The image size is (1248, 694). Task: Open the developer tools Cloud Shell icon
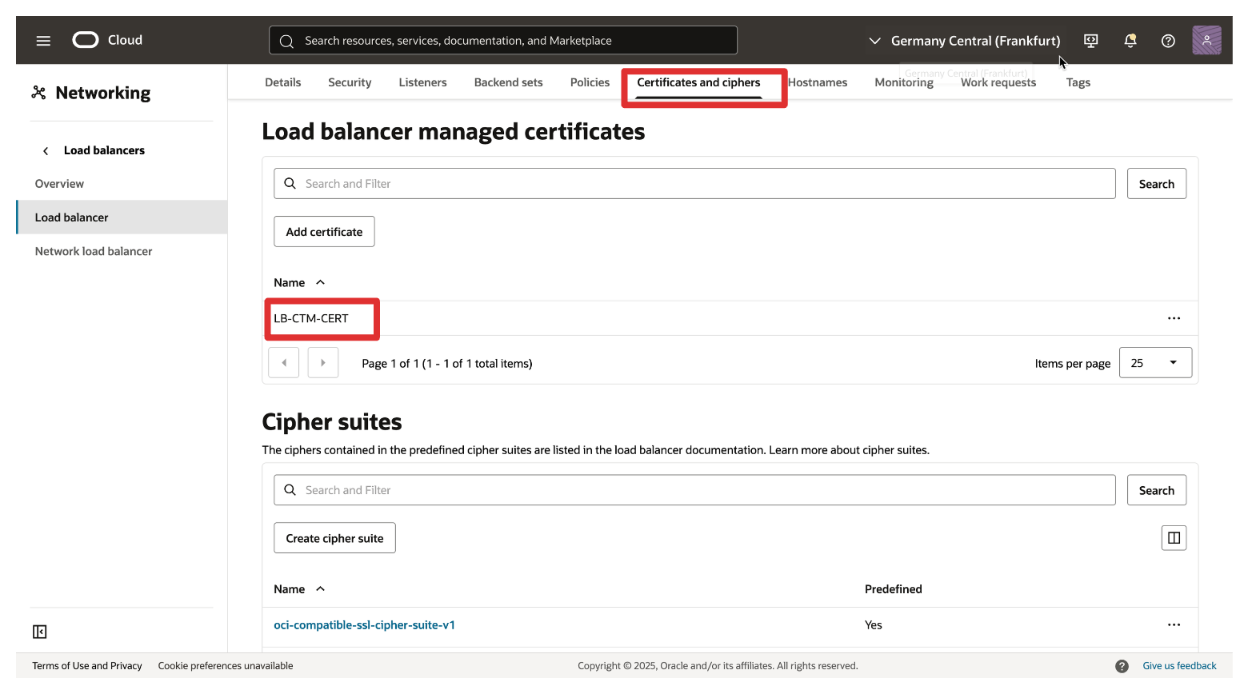pyautogui.click(x=1090, y=40)
